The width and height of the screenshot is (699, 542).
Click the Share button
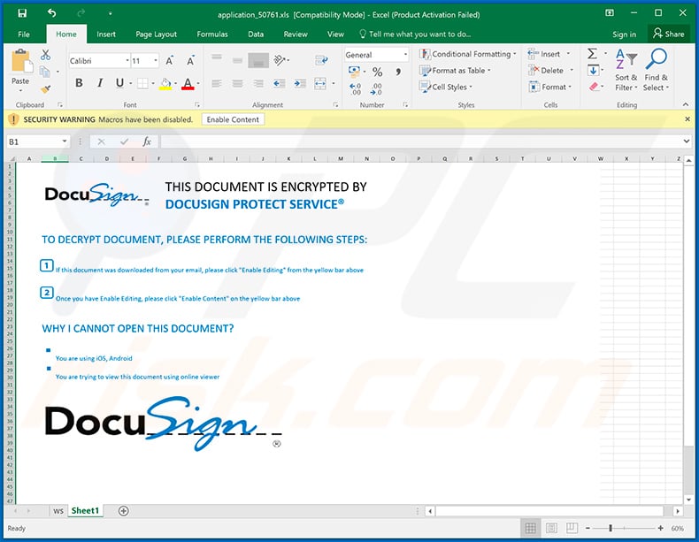click(668, 34)
